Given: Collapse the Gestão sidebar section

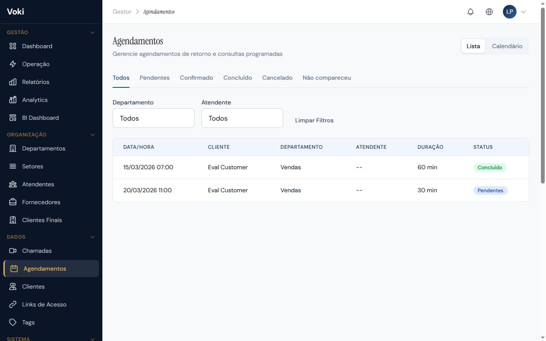Looking at the screenshot, I should click(x=93, y=32).
